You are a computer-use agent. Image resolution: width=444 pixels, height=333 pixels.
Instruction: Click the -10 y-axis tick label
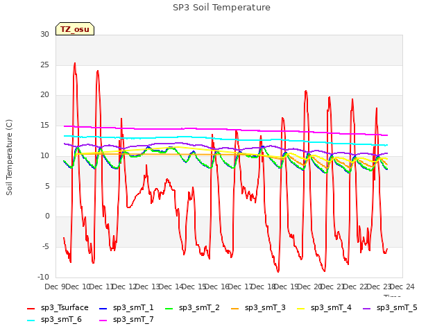43,277
